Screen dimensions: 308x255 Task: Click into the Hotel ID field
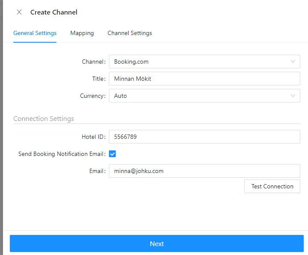pyautogui.click(x=205, y=137)
